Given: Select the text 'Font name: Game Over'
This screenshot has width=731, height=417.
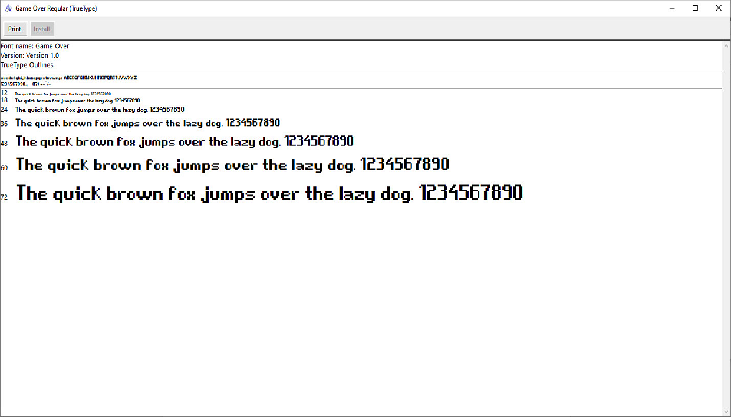Looking at the screenshot, I should click(35, 45).
